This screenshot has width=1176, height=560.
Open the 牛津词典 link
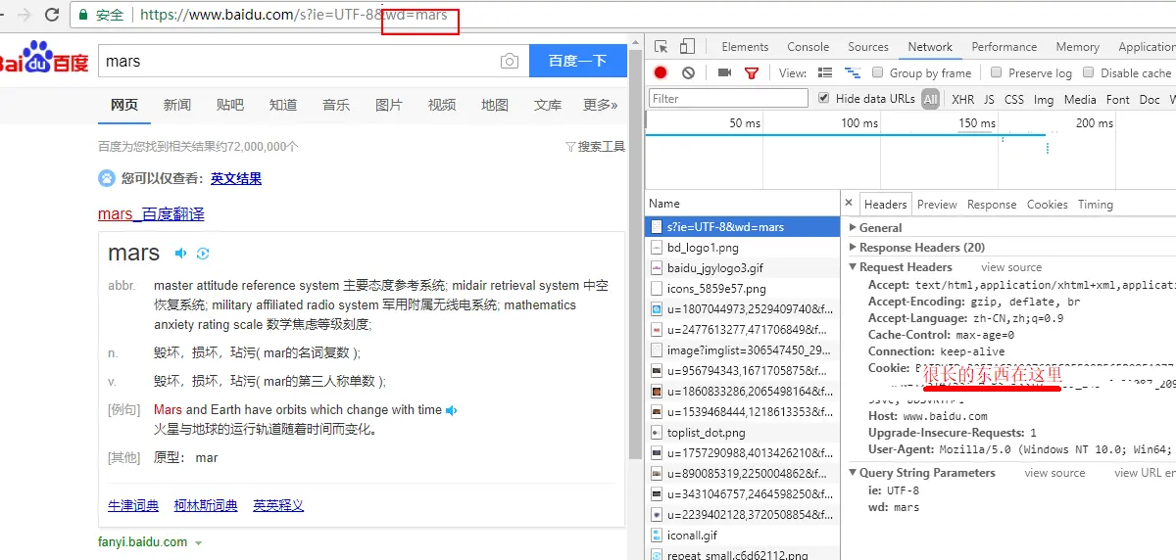pyautogui.click(x=133, y=506)
